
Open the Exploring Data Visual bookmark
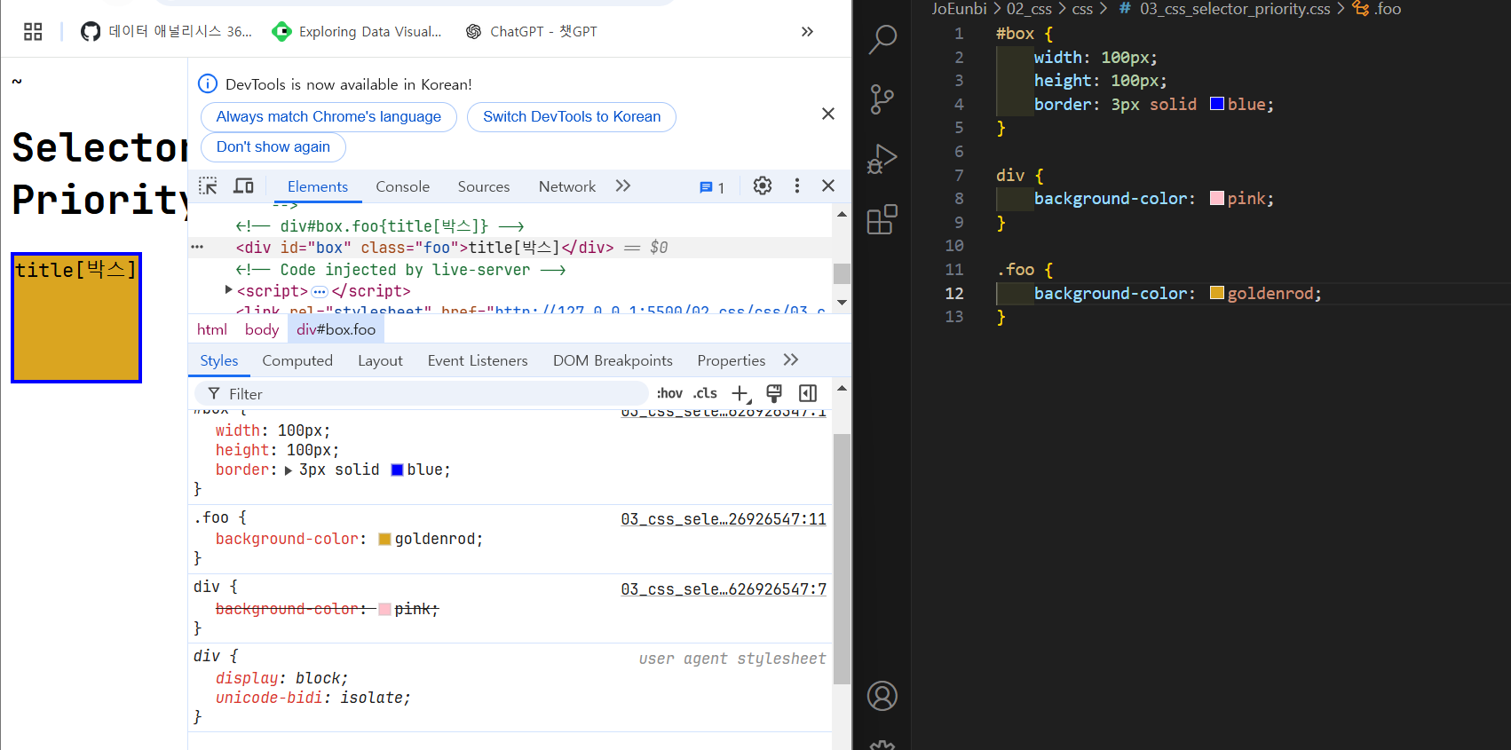coord(357,32)
